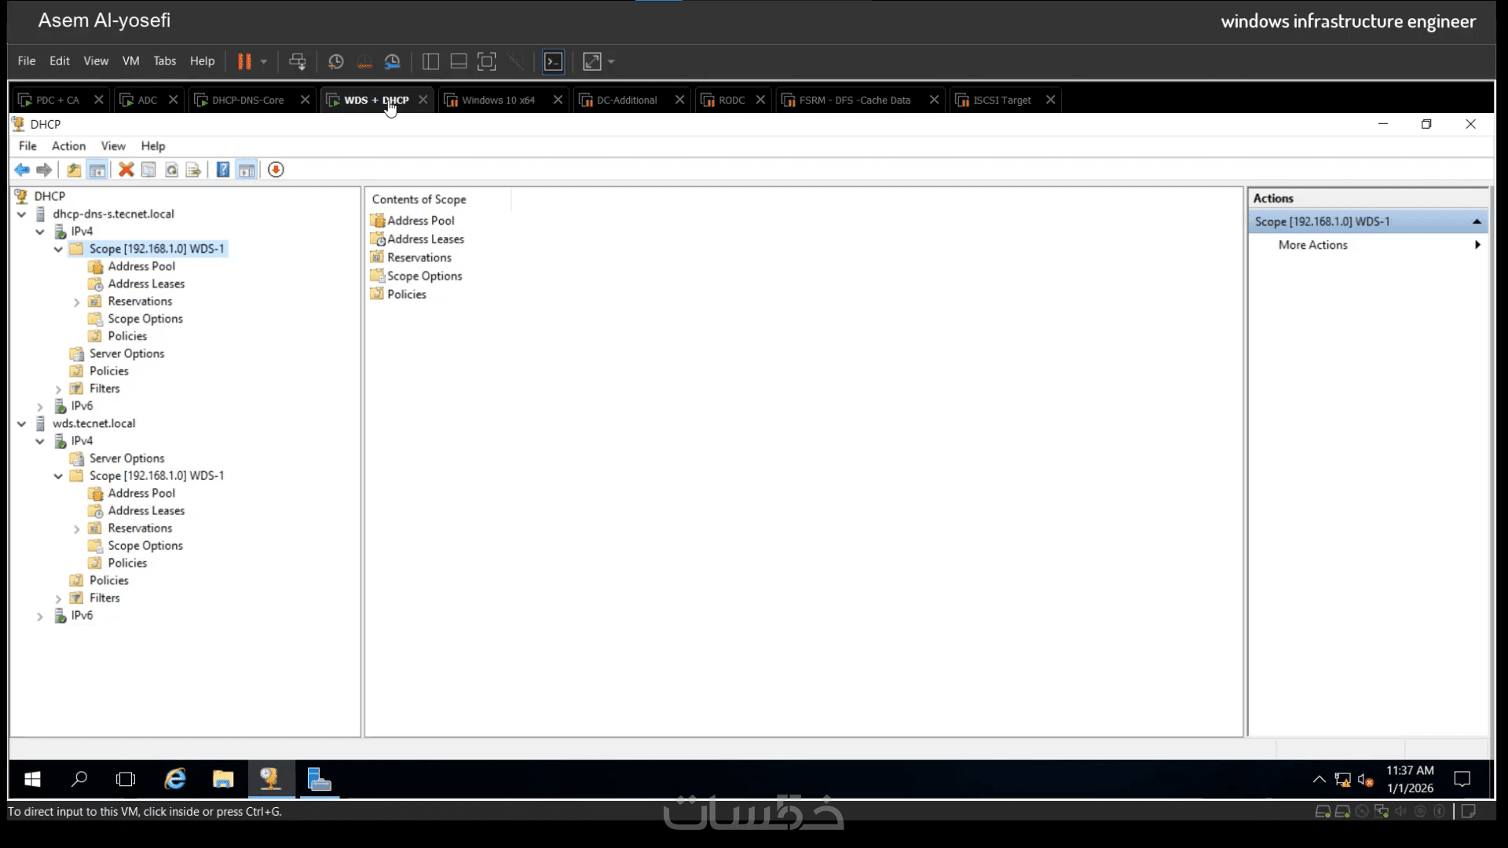
Task: Take a VM snapshot with clock icon
Action: click(335, 61)
